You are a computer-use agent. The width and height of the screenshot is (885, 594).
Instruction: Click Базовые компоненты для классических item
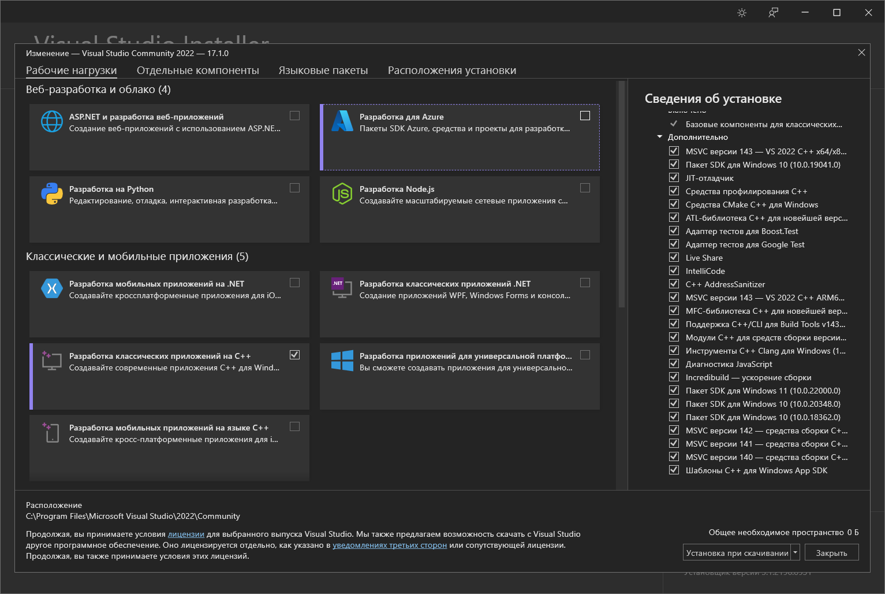[764, 124]
